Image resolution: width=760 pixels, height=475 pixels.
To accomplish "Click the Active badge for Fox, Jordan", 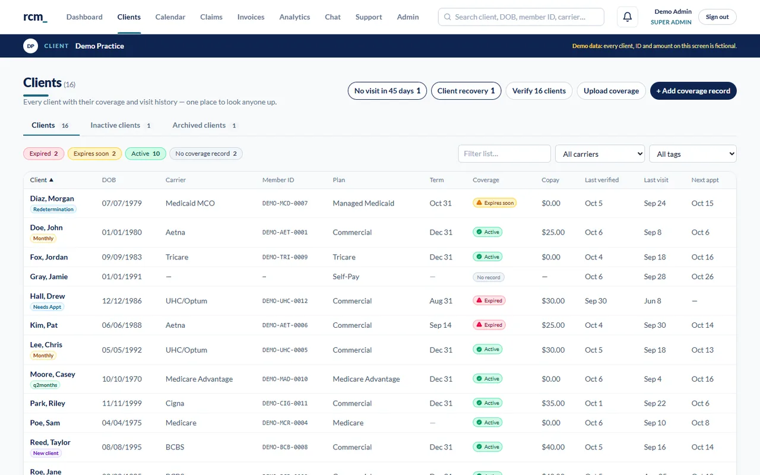I will click(x=487, y=257).
